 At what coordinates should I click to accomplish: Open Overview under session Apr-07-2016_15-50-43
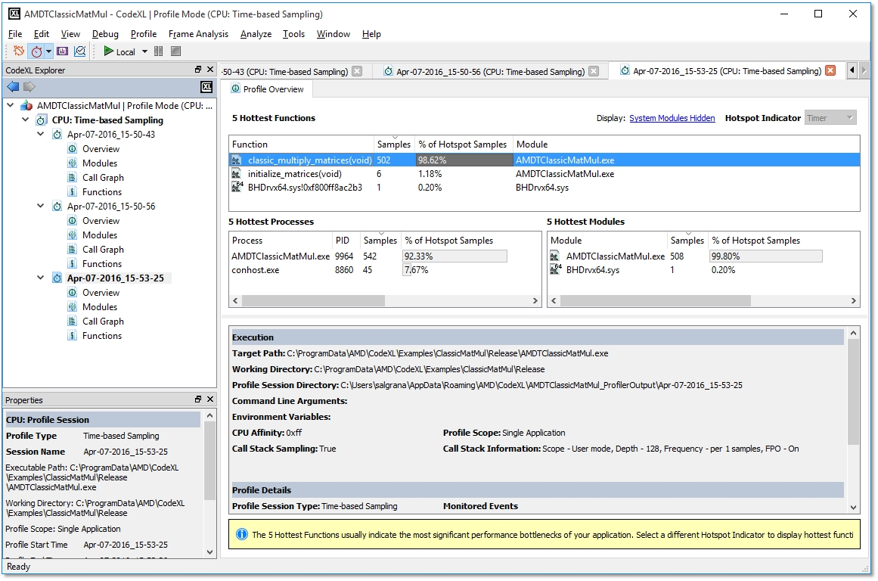[101, 149]
